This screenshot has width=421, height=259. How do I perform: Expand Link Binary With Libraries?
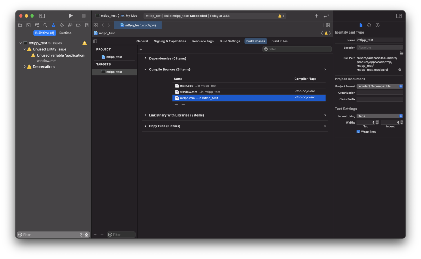coord(146,115)
